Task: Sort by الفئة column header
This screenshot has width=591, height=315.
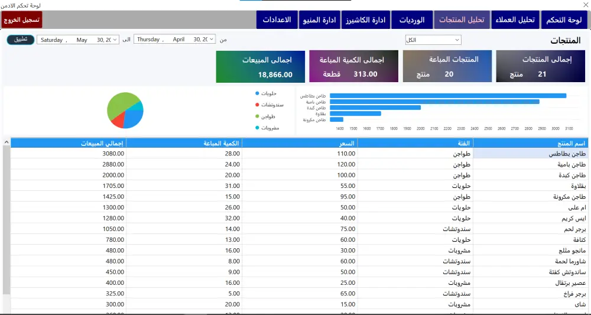Action: pos(415,143)
